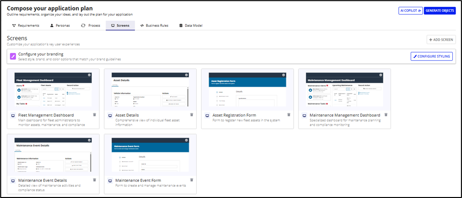Click the 'Fleet Management Dashboard' card title
This screenshot has width=462, height=198.
(46, 115)
